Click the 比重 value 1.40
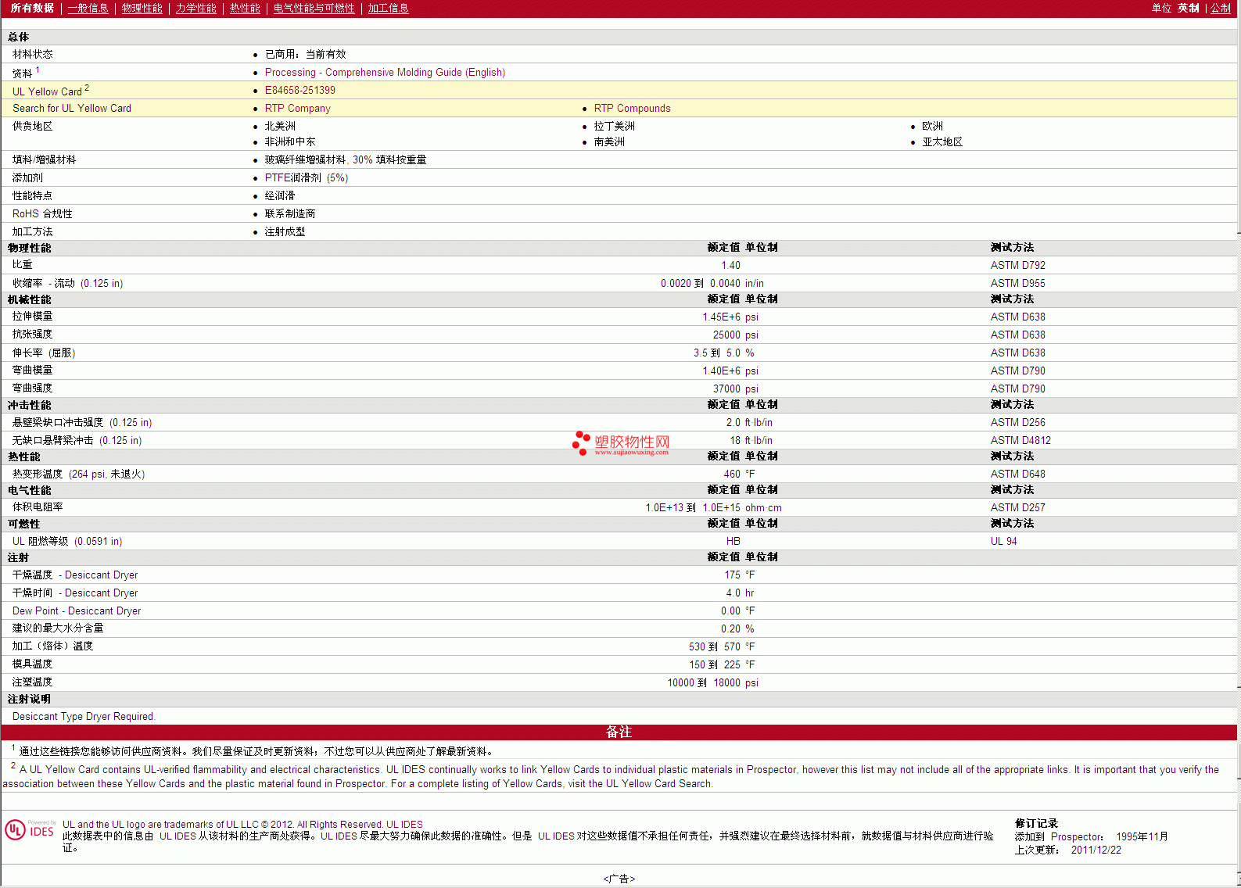This screenshot has height=888, width=1241. 730,266
